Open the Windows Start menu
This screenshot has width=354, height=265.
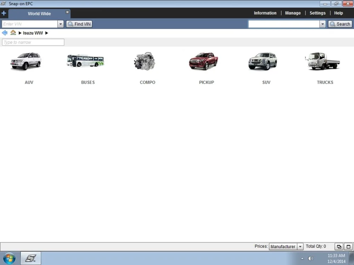pyautogui.click(x=9, y=258)
